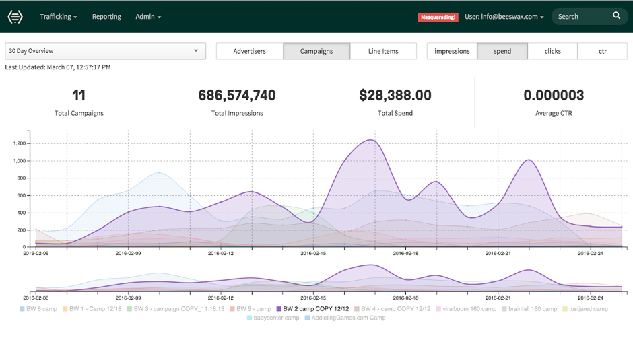The image size is (633, 350).
Task: Click the search magnifier icon
Action: click(616, 16)
